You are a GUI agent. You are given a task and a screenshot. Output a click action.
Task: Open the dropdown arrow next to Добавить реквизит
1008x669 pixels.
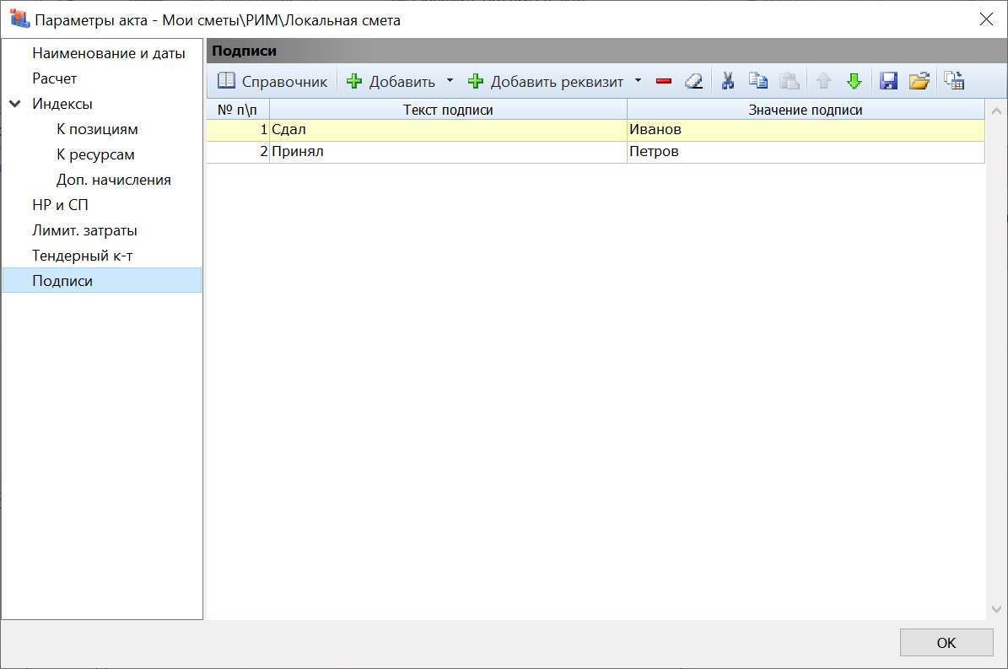point(638,81)
